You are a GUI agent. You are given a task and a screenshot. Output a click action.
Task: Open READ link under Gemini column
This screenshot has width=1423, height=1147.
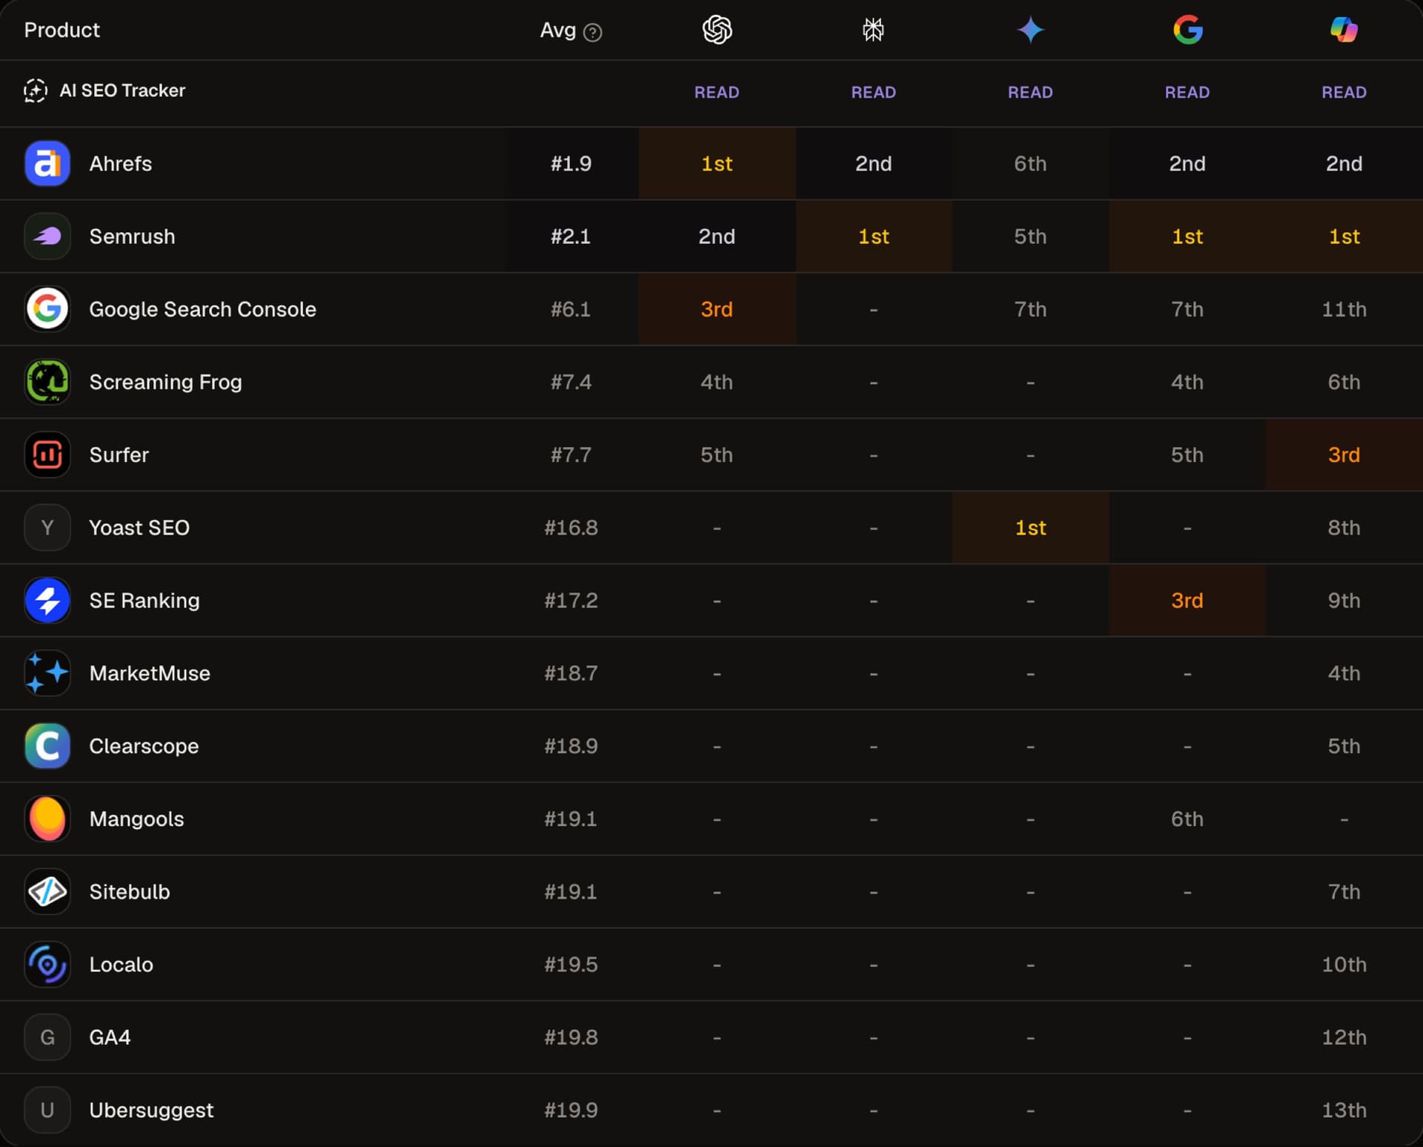[x=1030, y=92]
